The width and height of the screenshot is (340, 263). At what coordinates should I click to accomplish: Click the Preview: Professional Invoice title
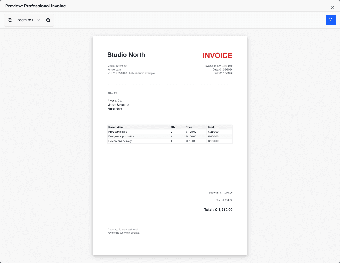(x=35, y=6)
